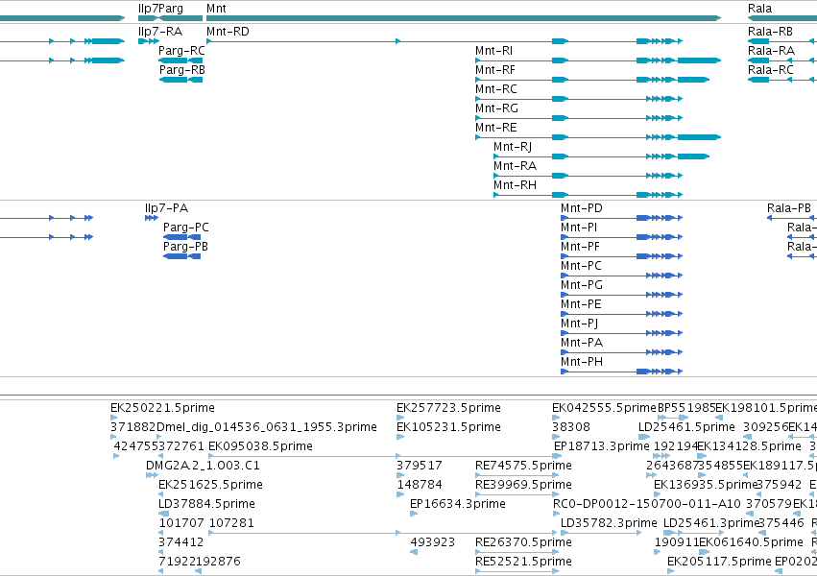Image resolution: width=817 pixels, height=576 pixels.
Task: Click the Parg-PC protein label
Action: 186,228
